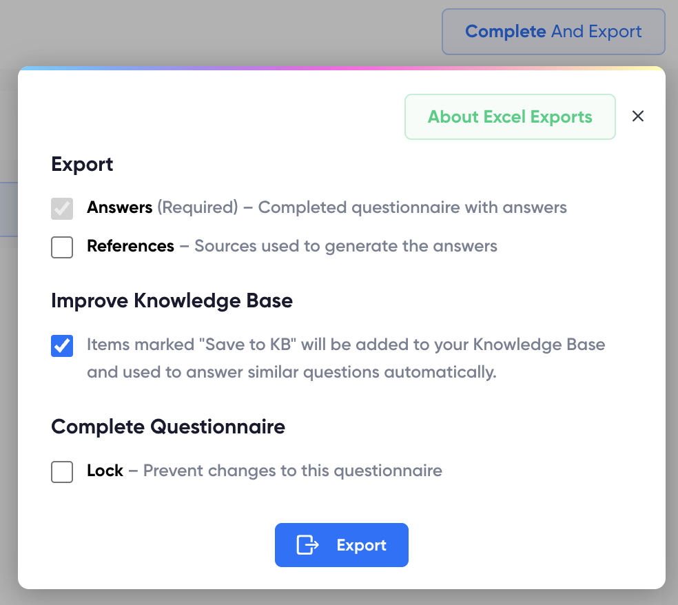Click the grayed-out Answers required checkbox
678x605 pixels.
click(62, 209)
